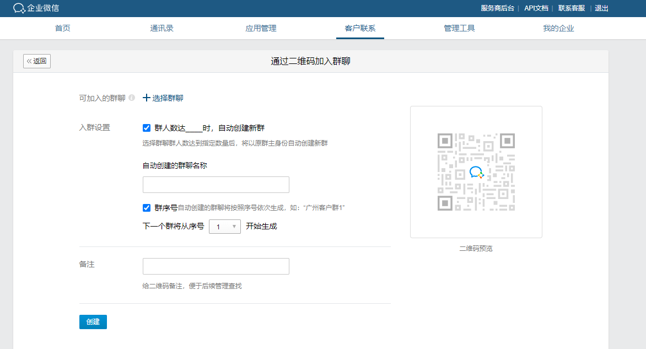The width and height of the screenshot is (646, 349).
Task: Click the 给二维码备注，便于后续管理查找 hint text
Action: click(x=192, y=286)
